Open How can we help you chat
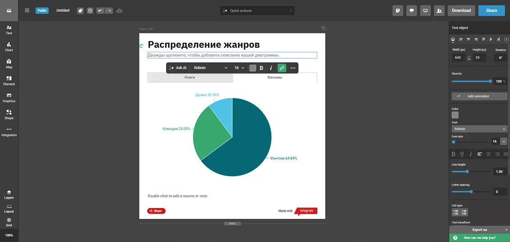 tap(479, 238)
